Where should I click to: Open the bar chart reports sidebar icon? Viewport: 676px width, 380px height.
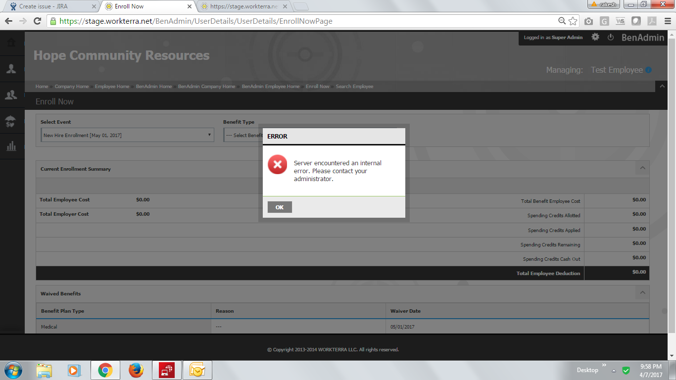click(11, 146)
